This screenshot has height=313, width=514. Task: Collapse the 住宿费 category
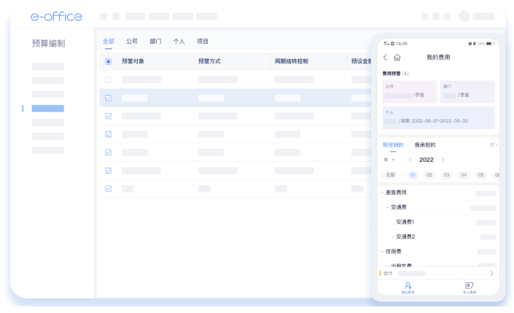pos(382,251)
